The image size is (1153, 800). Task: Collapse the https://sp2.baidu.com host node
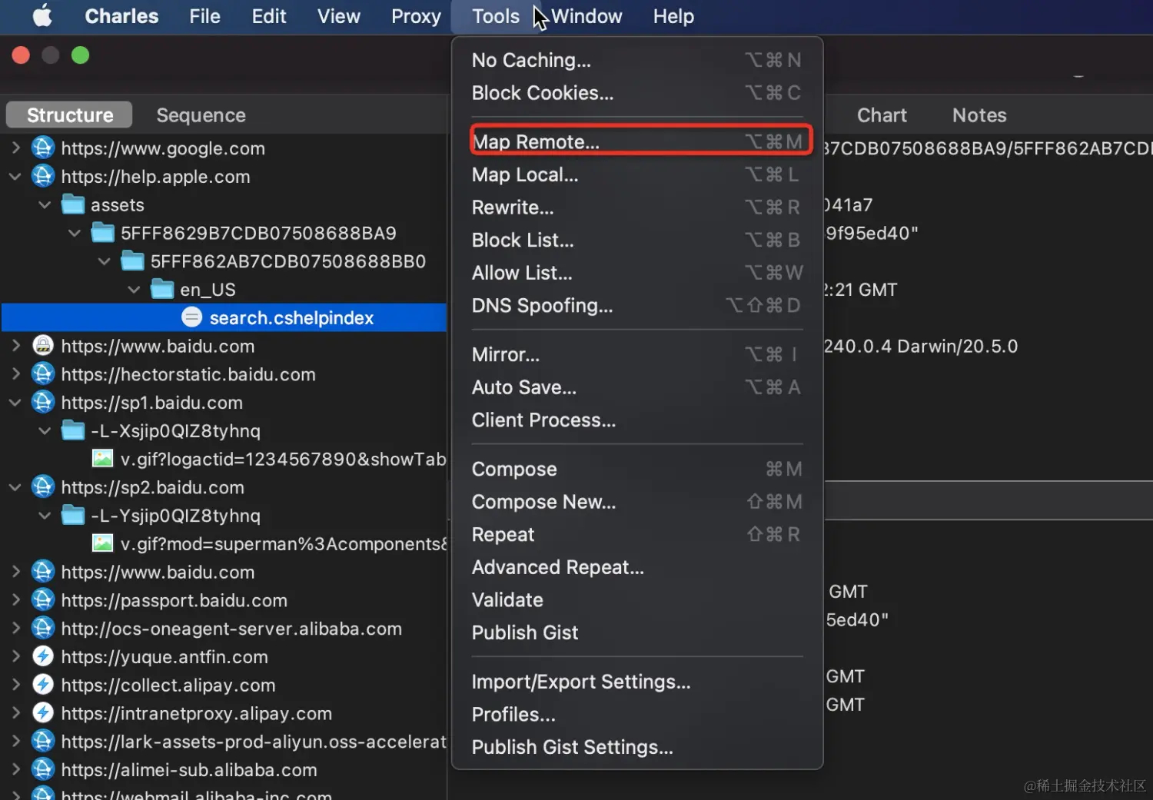(15, 487)
